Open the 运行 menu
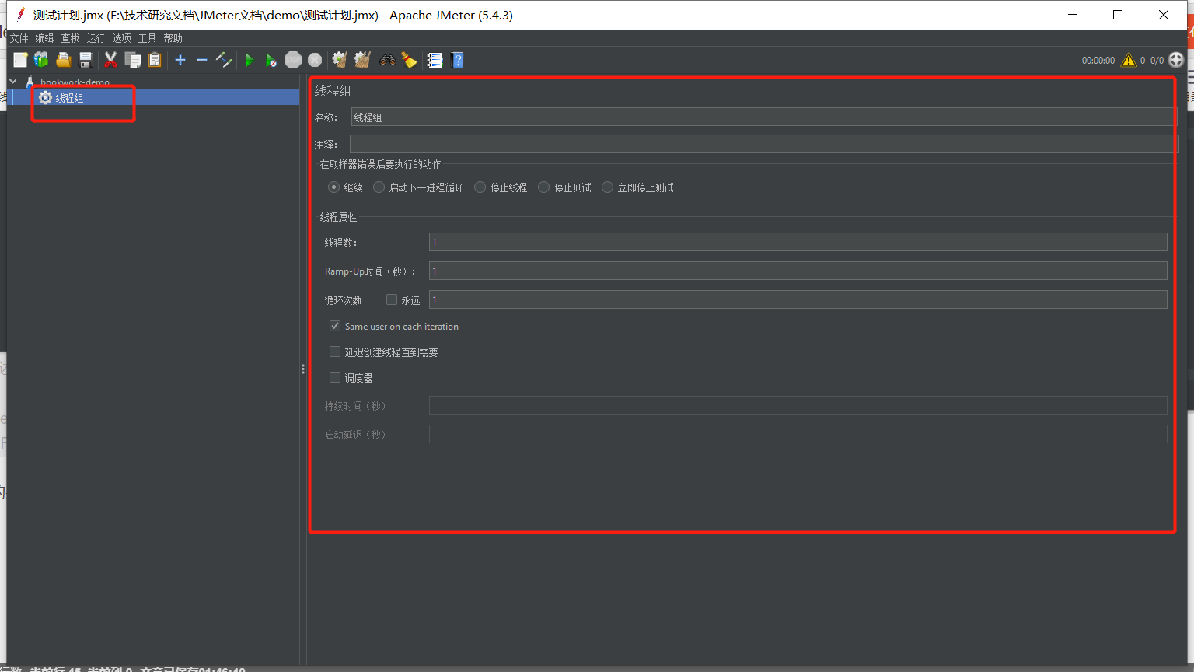Screen dimensions: 1194x672 pyautogui.click(x=96, y=38)
